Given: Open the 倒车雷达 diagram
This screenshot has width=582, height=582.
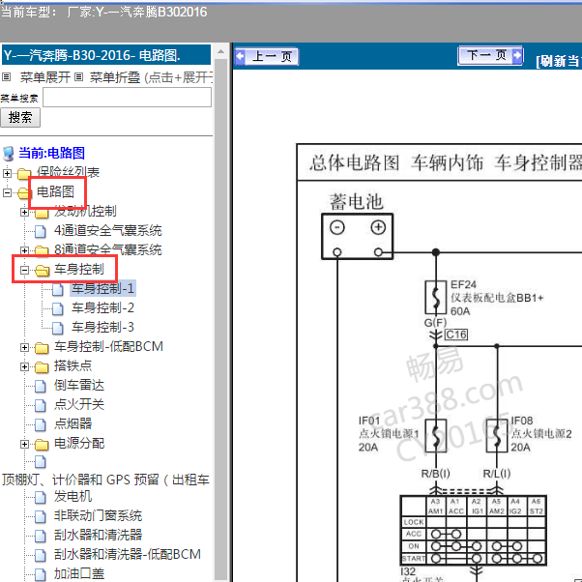Looking at the screenshot, I should pyautogui.click(x=79, y=385).
